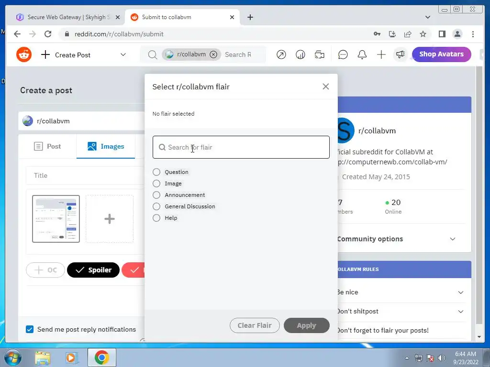Open the Chrome profile avatar icon
490x367 pixels.
click(x=457, y=34)
